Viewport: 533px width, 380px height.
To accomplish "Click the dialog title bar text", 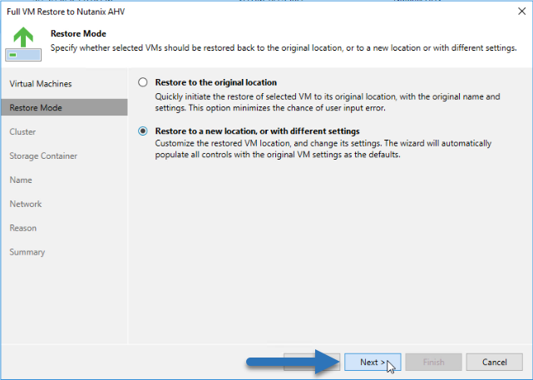I will tap(66, 12).
